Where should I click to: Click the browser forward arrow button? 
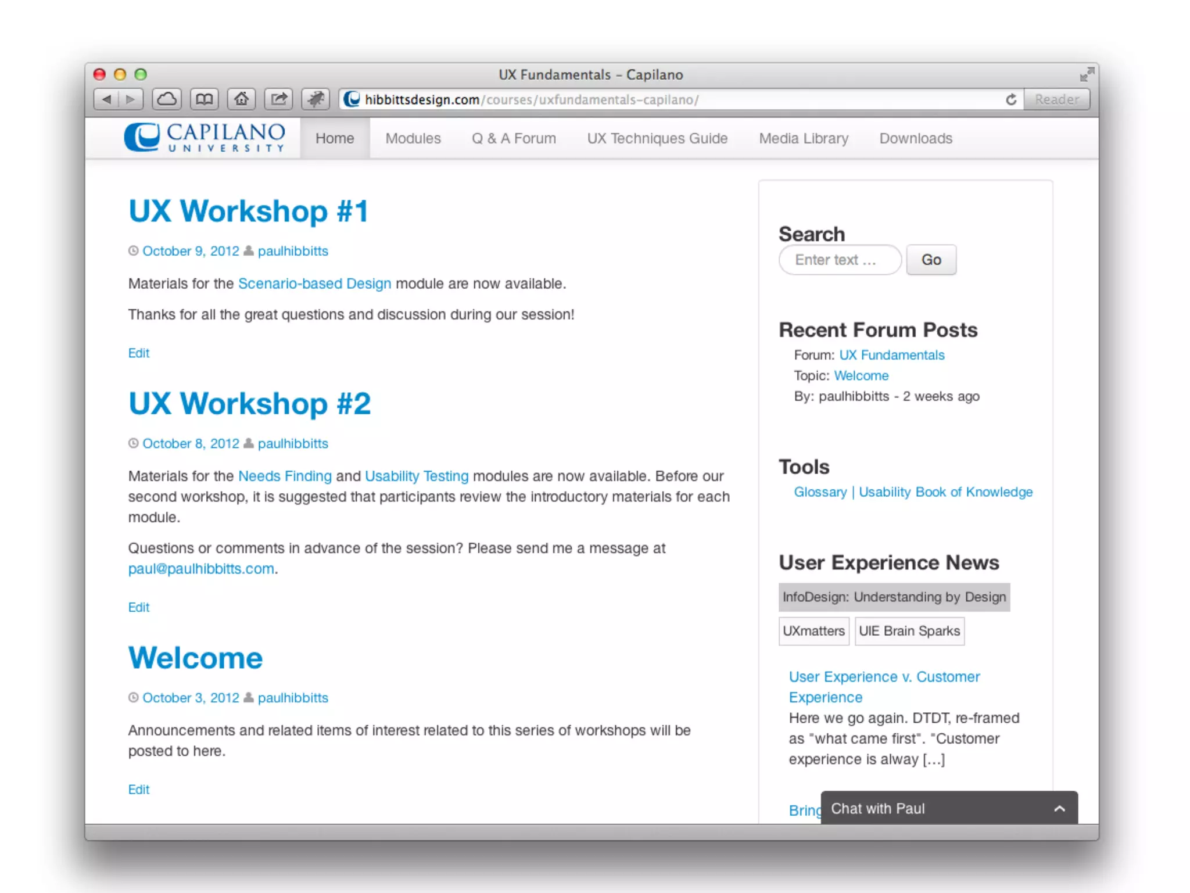click(x=131, y=99)
